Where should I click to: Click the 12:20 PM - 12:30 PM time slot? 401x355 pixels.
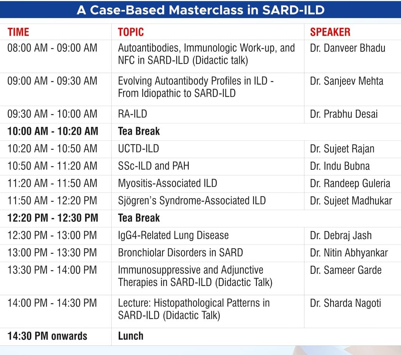pos(53,218)
